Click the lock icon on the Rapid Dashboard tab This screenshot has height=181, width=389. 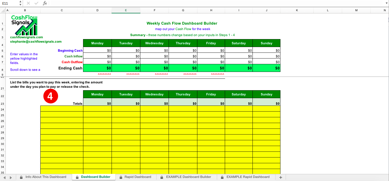coord(121,177)
